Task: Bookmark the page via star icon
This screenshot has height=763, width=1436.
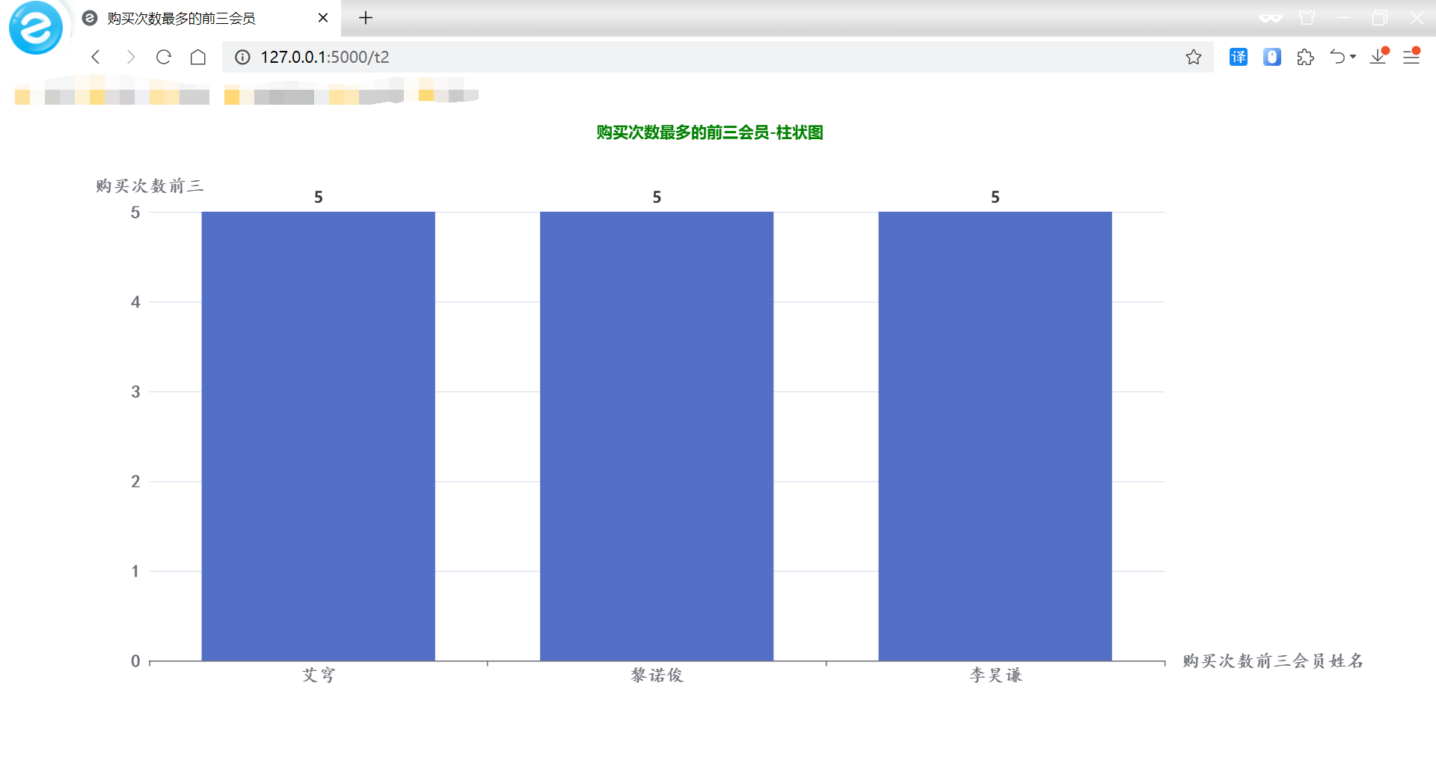Action: click(x=1194, y=56)
